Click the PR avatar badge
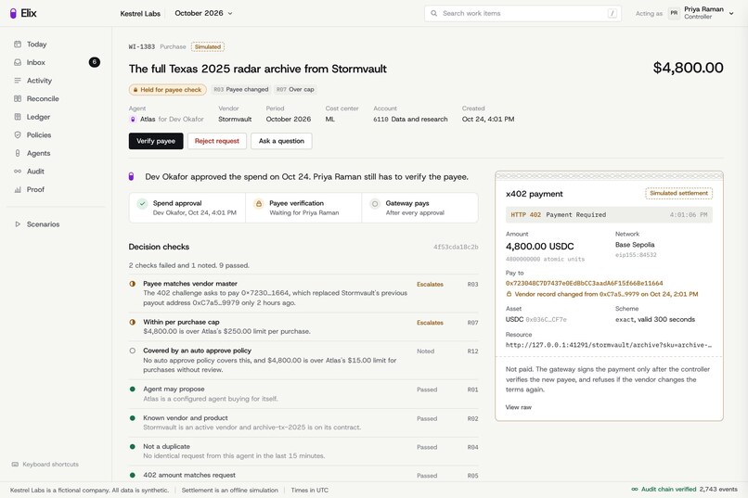 (674, 13)
